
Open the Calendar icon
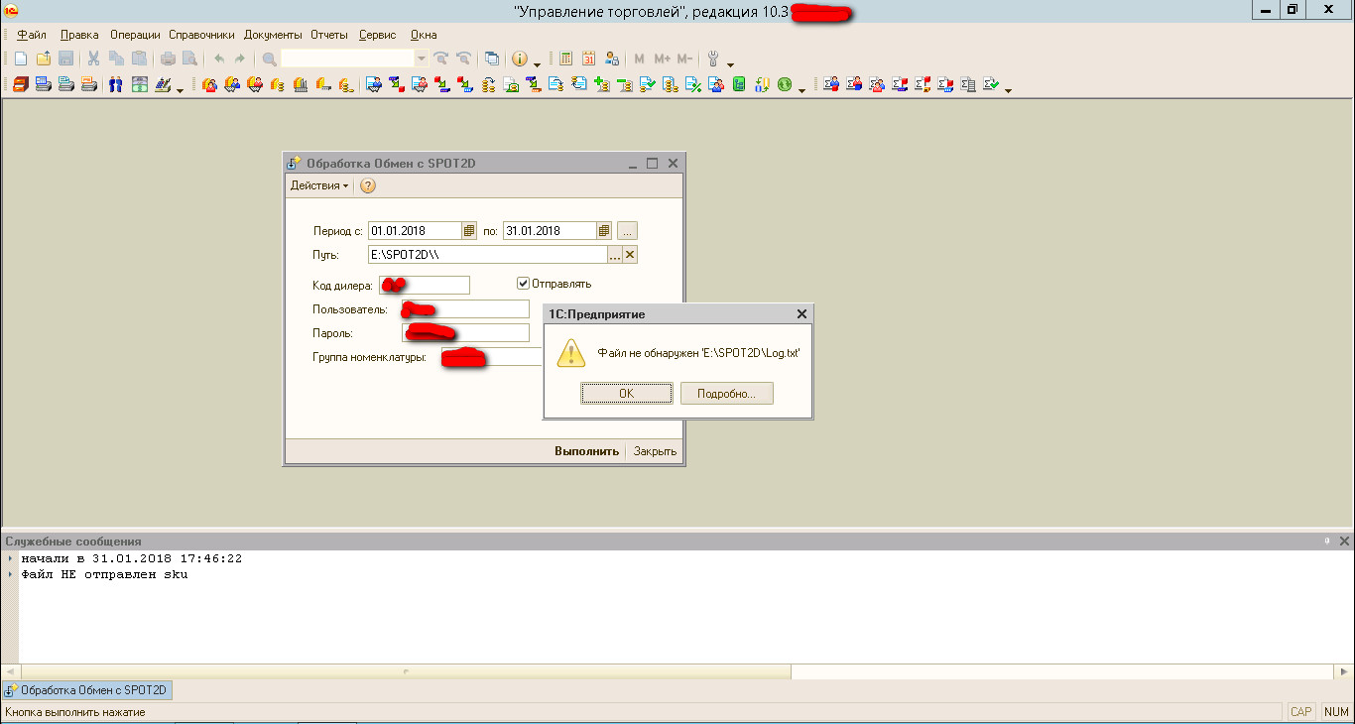click(x=588, y=59)
